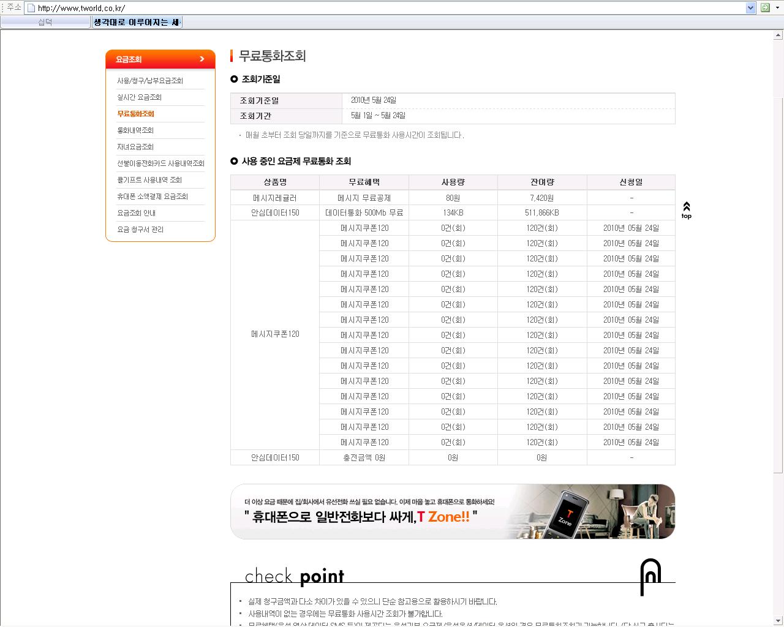Image resolution: width=784 pixels, height=627 pixels.
Task: Click the 상품명 column header
Action: [275, 182]
